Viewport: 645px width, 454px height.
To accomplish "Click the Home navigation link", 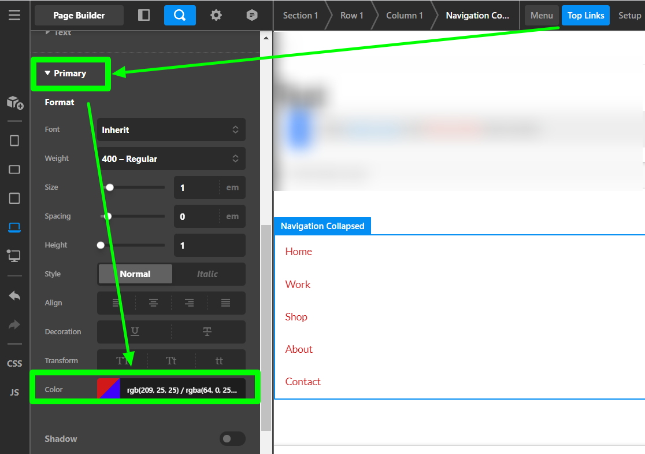I will pyautogui.click(x=299, y=252).
